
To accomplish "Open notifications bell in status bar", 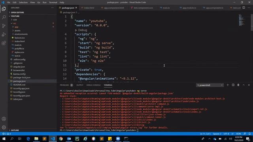I will tap(249, 134).
